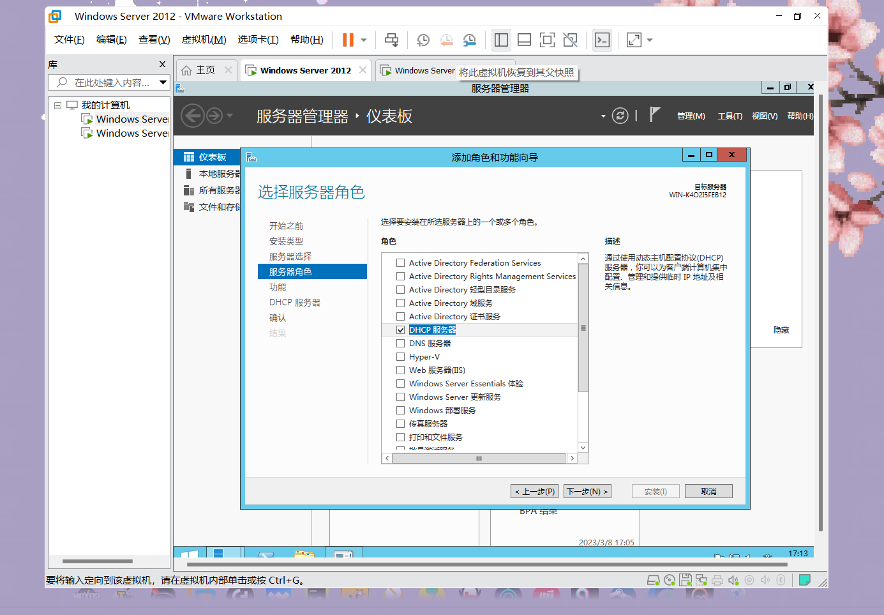Cancel the wizard with 取消

pyautogui.click(x=708, y=491)
